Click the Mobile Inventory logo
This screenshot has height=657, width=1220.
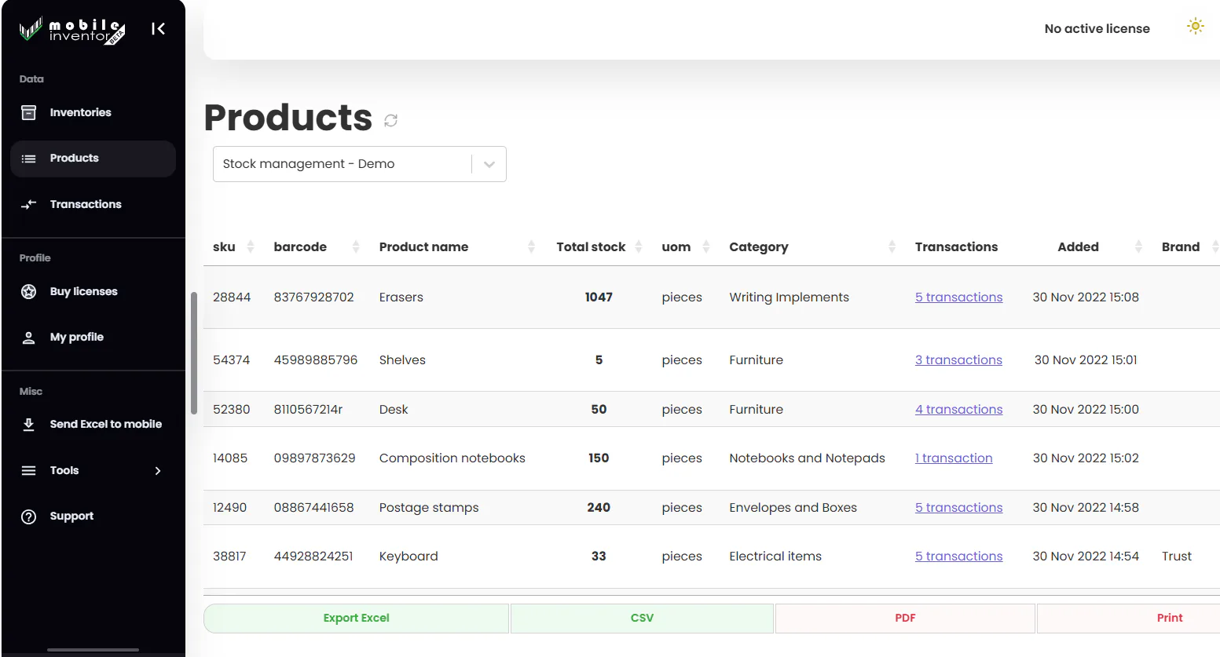[x=72, y=31]
